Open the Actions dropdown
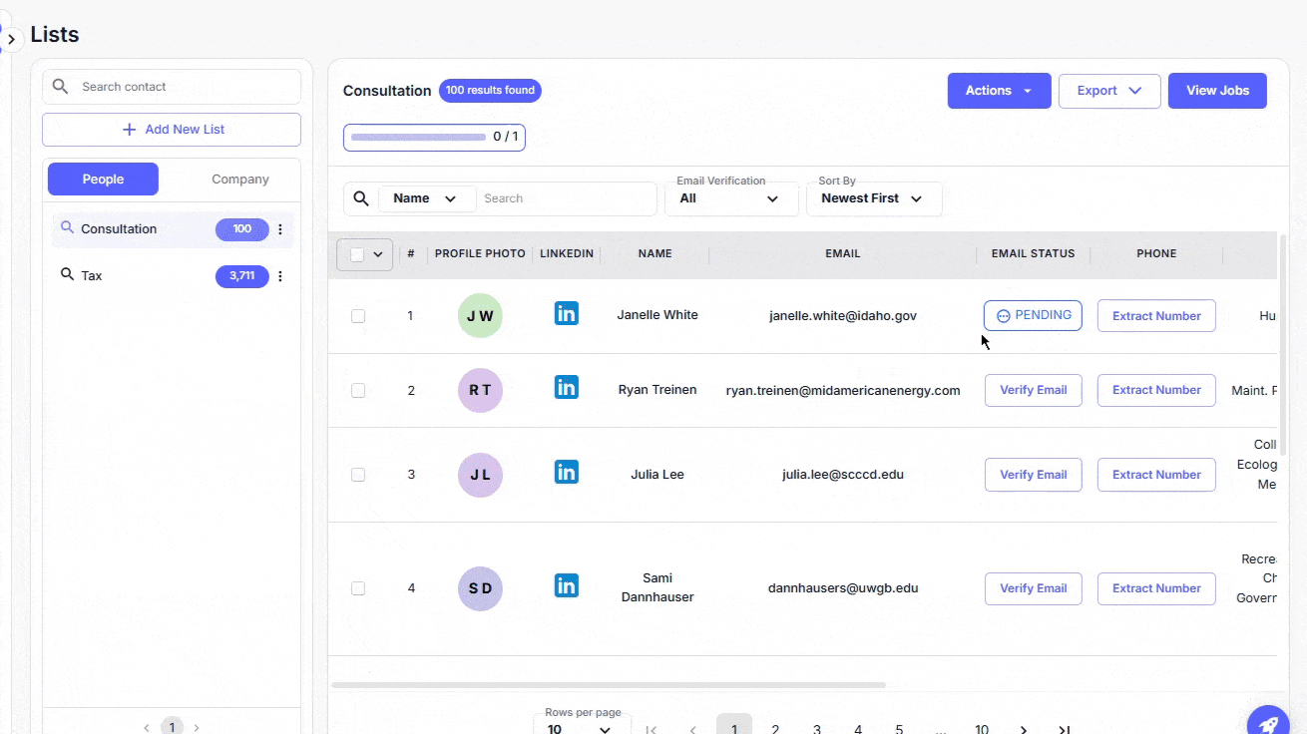Image resolution: width=1307 pixels, height=734 pixels. 999,91
